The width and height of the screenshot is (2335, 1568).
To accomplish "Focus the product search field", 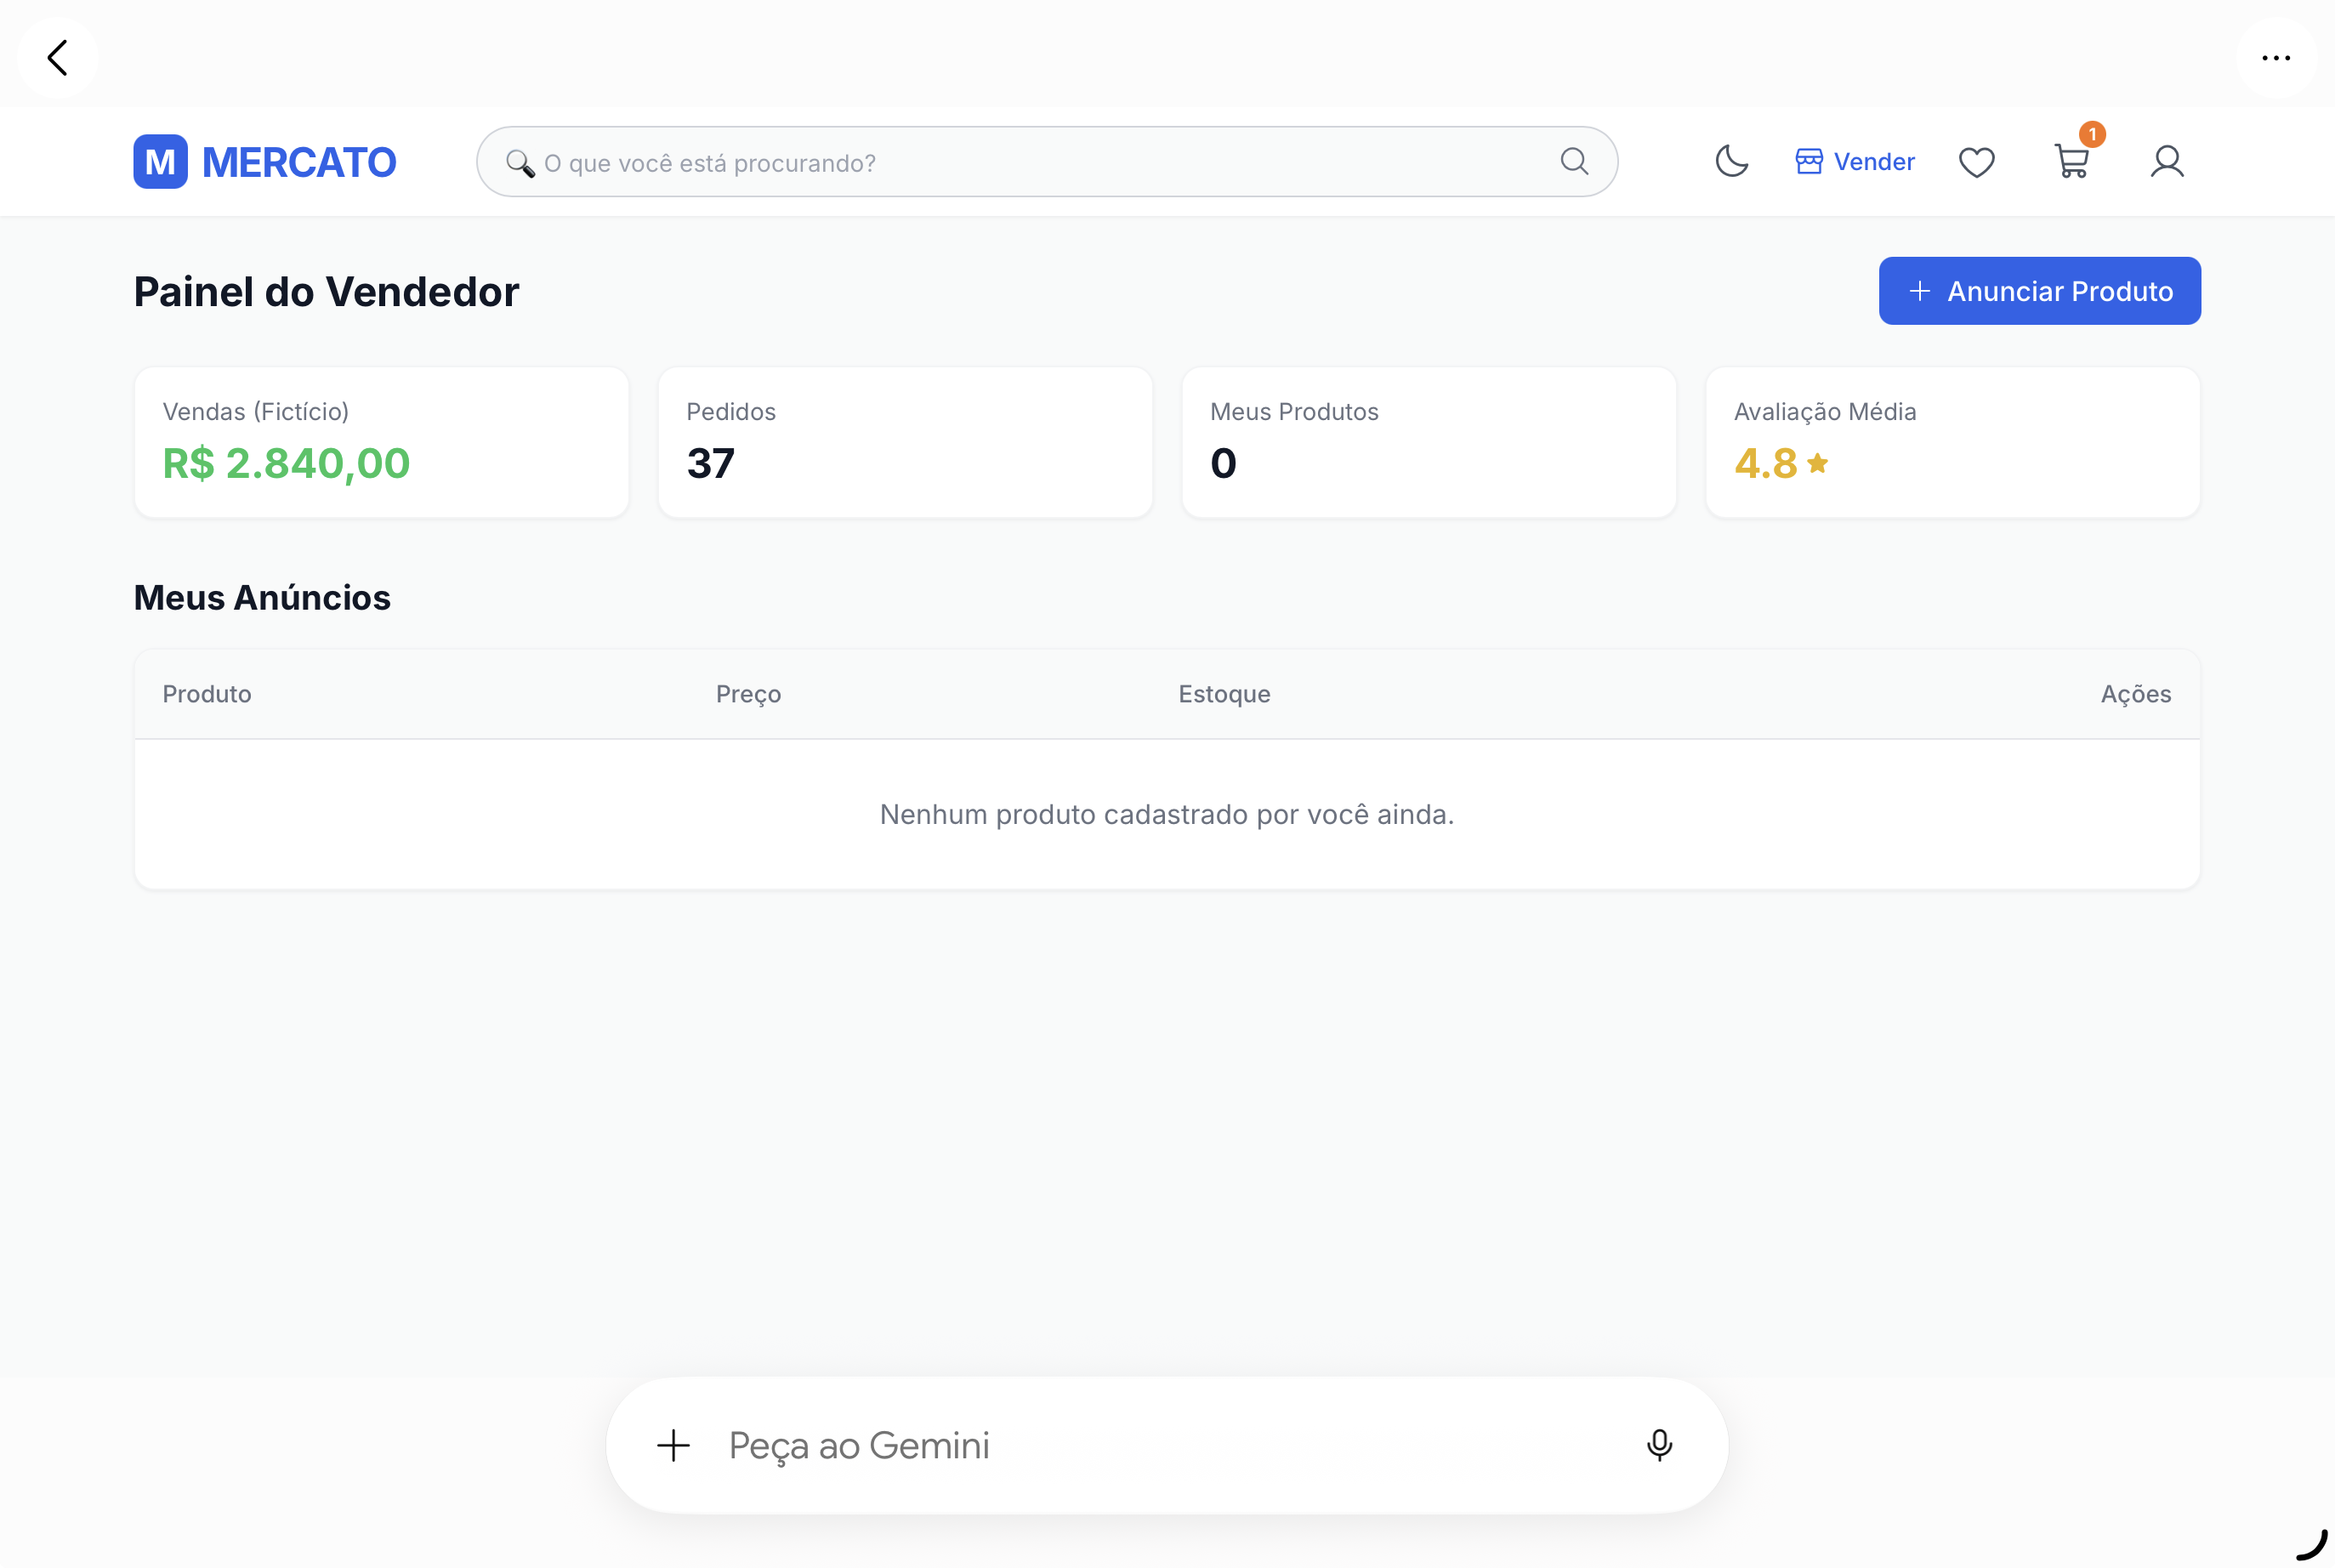I will pyautogui.click(x=1047, y=162).
